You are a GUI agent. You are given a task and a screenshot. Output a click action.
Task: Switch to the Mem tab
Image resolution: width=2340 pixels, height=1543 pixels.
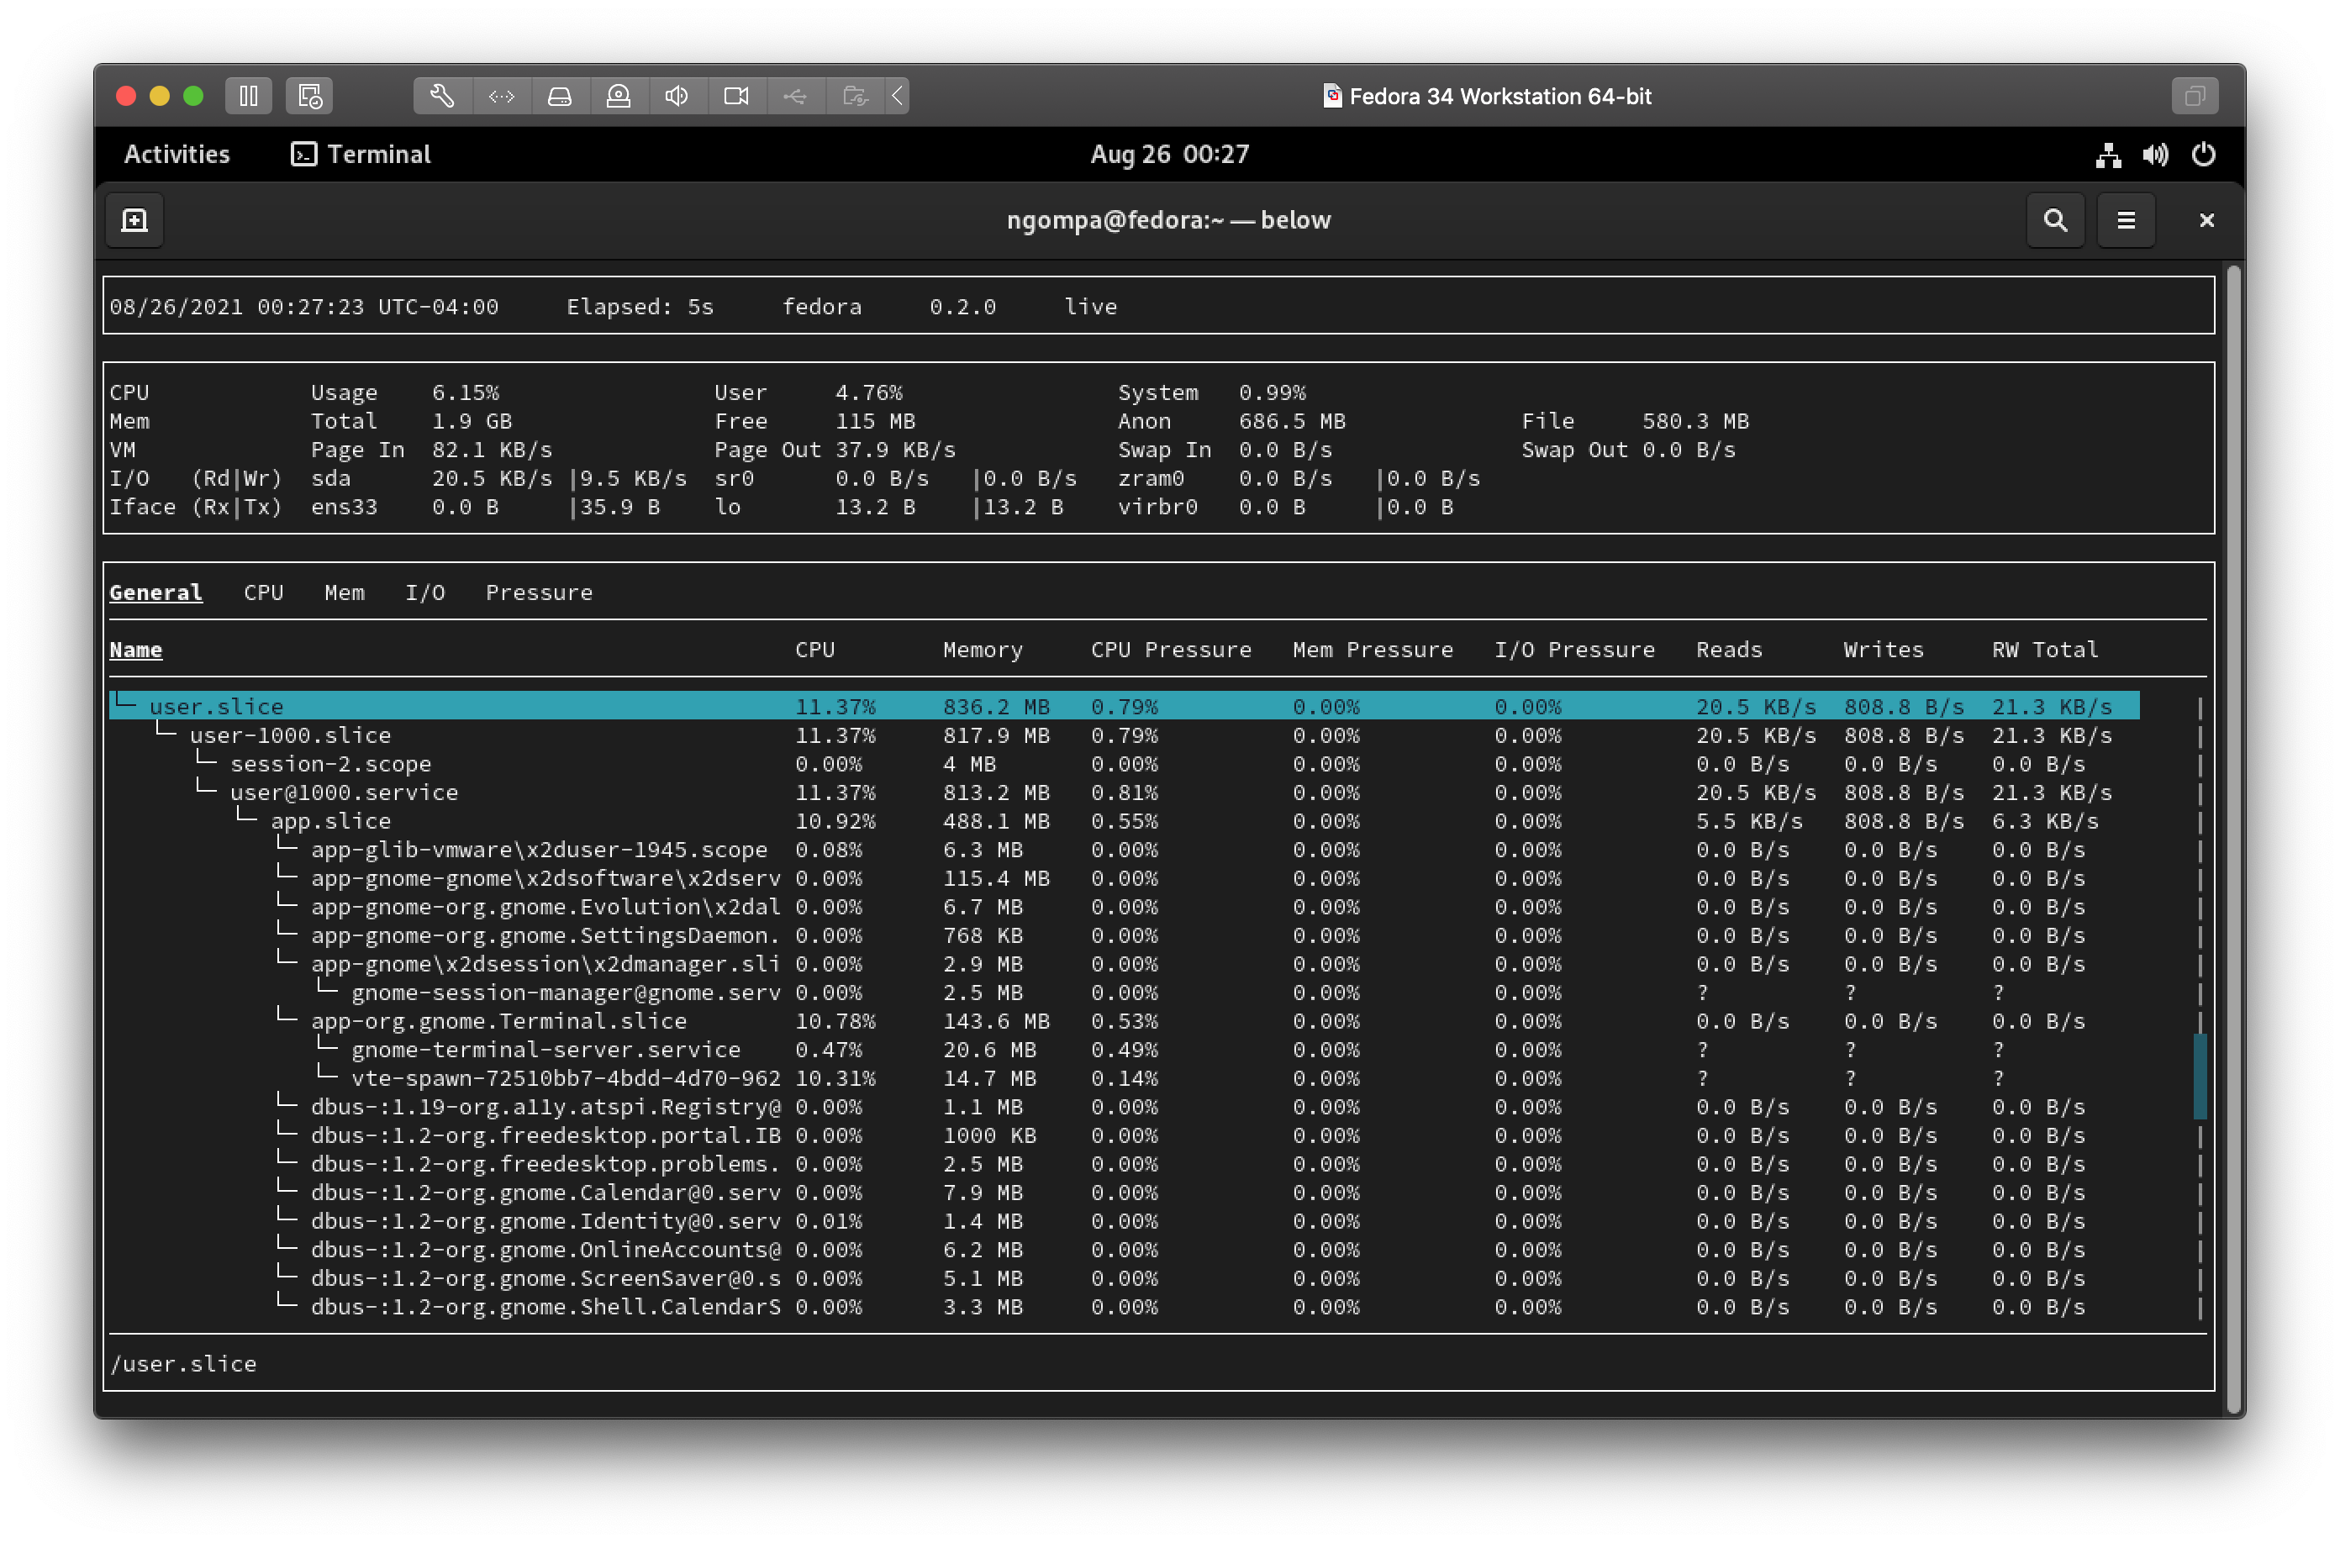[345, 592]
